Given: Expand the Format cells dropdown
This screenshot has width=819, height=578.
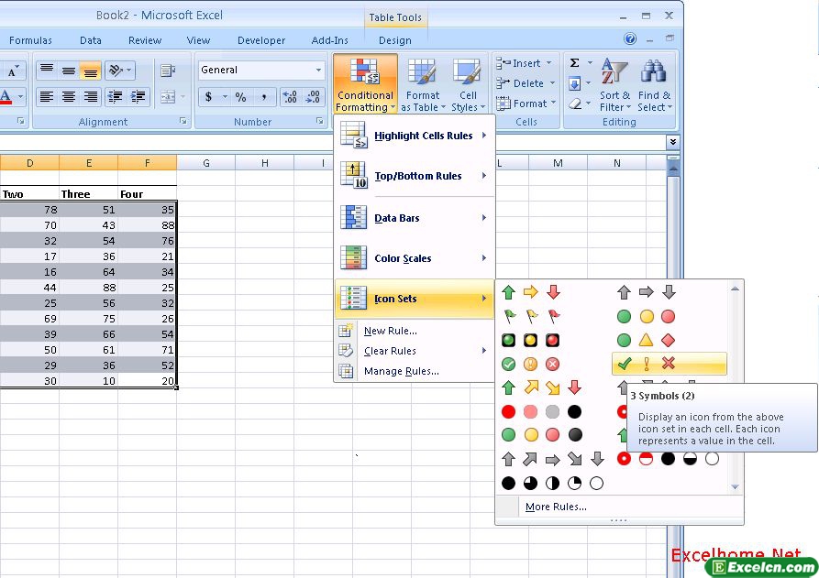Looking at the screenshot, I should pyautogui.click(x=554, y=104).
